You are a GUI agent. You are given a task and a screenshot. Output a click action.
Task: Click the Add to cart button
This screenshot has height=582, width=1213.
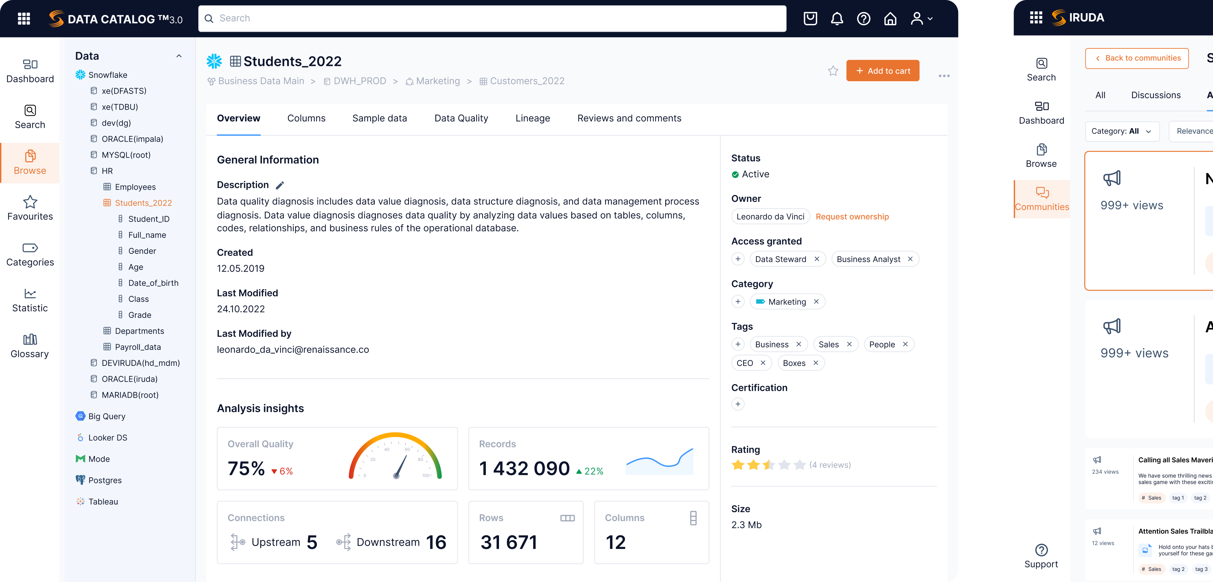[x=882, y=70]
